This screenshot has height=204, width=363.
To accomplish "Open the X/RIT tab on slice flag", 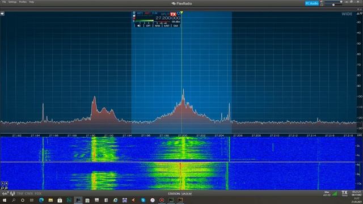I will point(166,25).
